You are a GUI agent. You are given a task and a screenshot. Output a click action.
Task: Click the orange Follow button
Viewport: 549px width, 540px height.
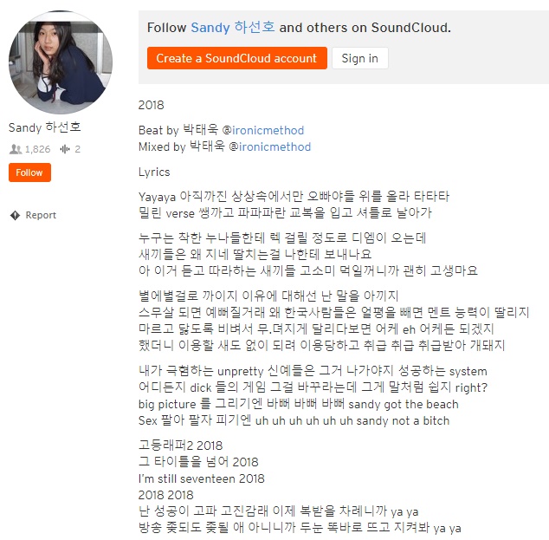click(29, 172)
